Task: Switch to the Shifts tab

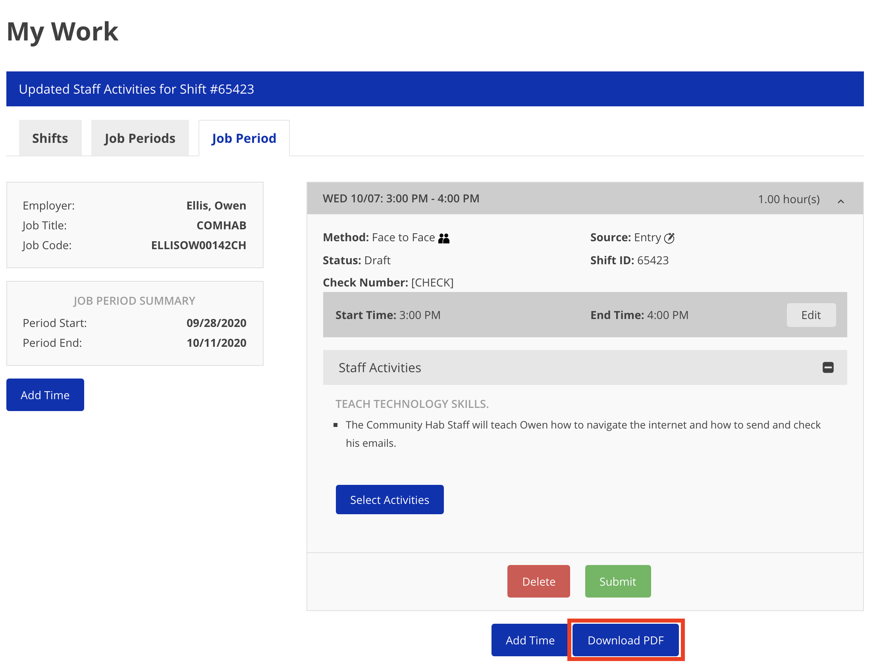Action: (x=50, y=138)
